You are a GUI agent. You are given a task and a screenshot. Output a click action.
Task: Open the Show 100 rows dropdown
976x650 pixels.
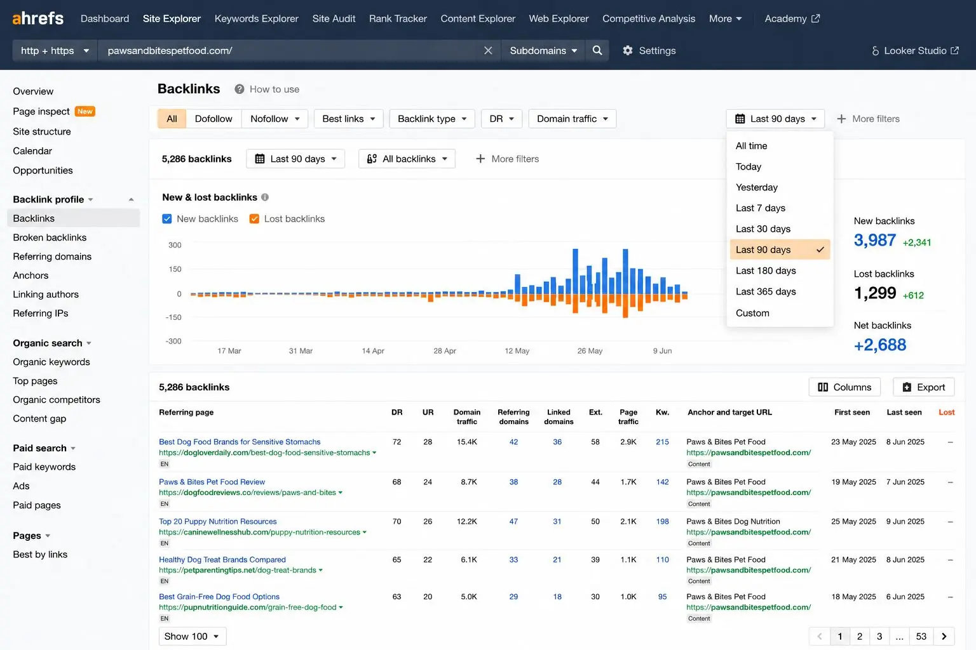pyautogui.click(x=193, y=637)
